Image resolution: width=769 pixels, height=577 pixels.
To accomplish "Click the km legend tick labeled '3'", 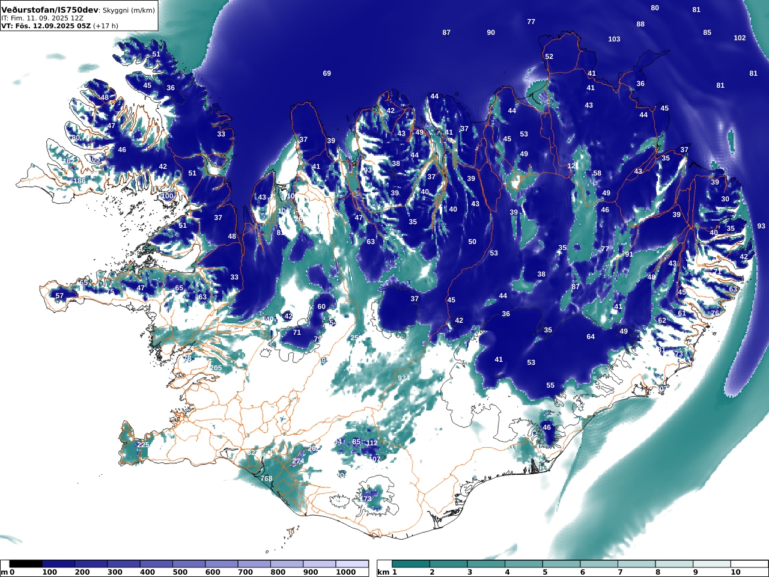I will 470,573.
